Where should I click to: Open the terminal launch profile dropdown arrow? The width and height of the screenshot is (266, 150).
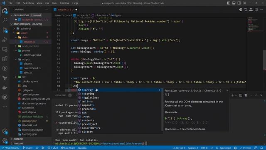point(236,95)
